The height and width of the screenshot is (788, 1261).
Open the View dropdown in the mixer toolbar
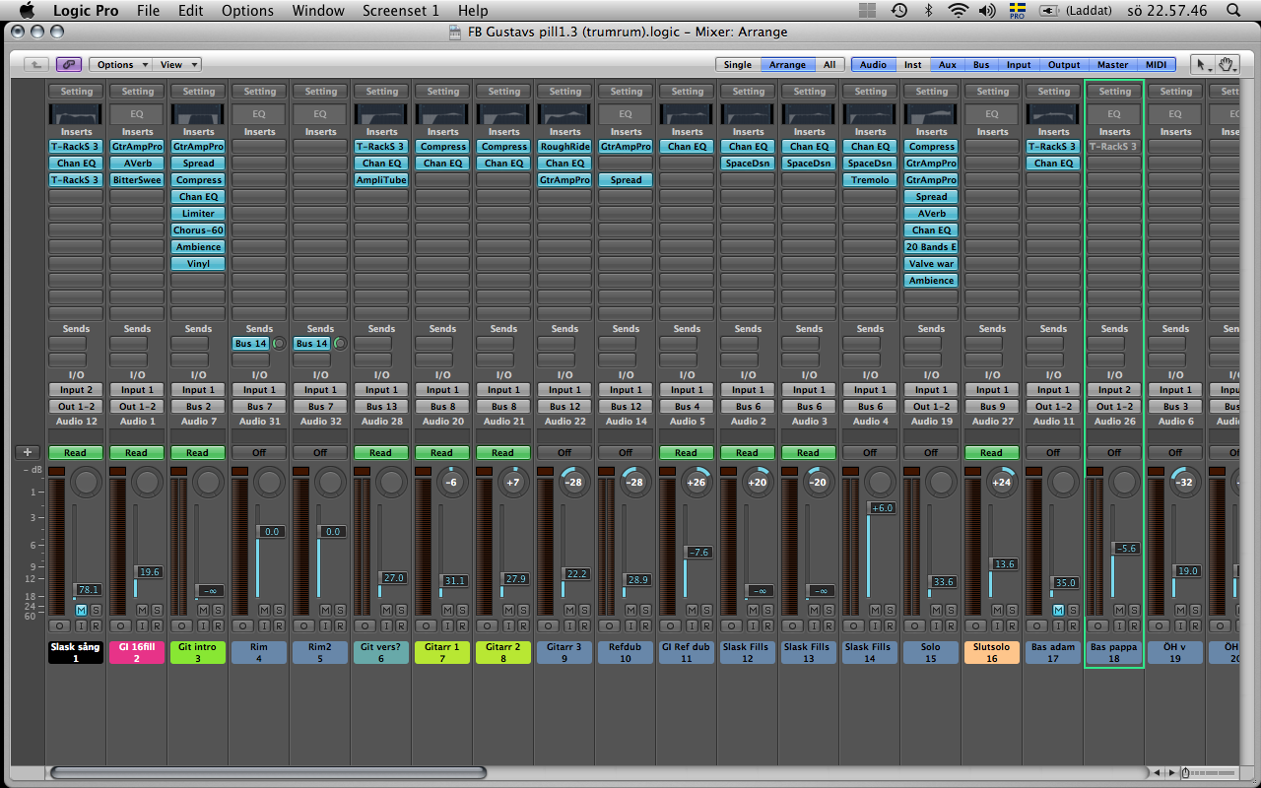click(177, 64)
